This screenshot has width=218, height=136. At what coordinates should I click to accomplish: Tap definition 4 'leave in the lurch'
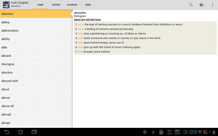(118, 38)
